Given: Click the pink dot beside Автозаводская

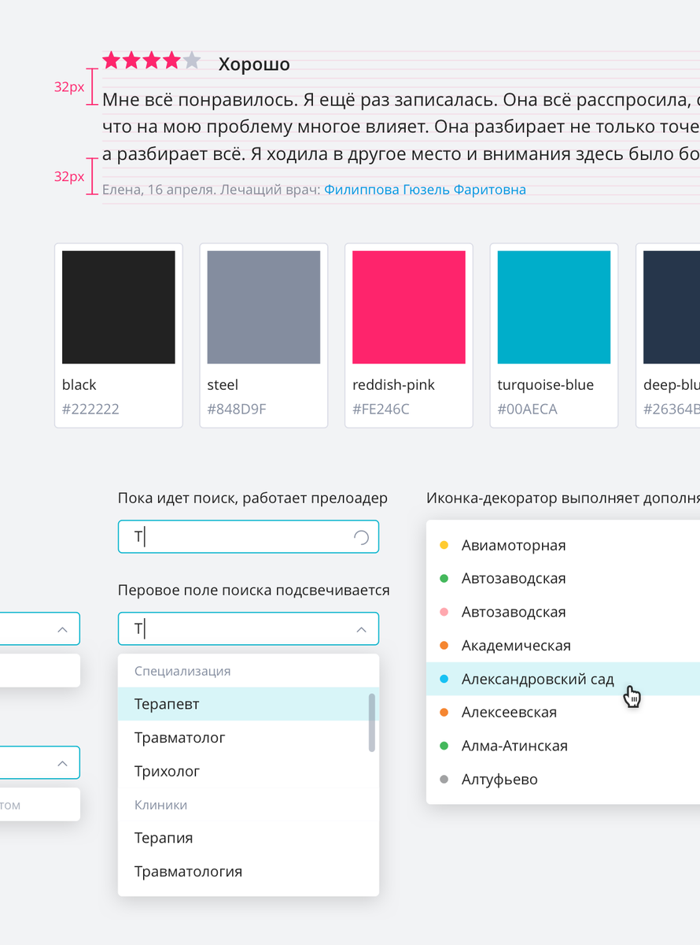Looking at the screenshot, I should click(x=444, y=612).
